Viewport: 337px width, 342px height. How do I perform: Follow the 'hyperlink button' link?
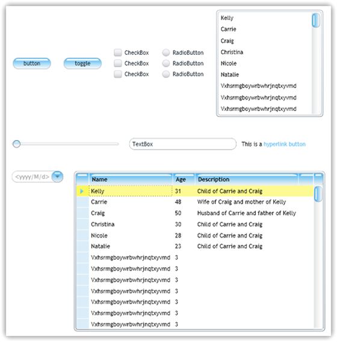tap(285, 144)
